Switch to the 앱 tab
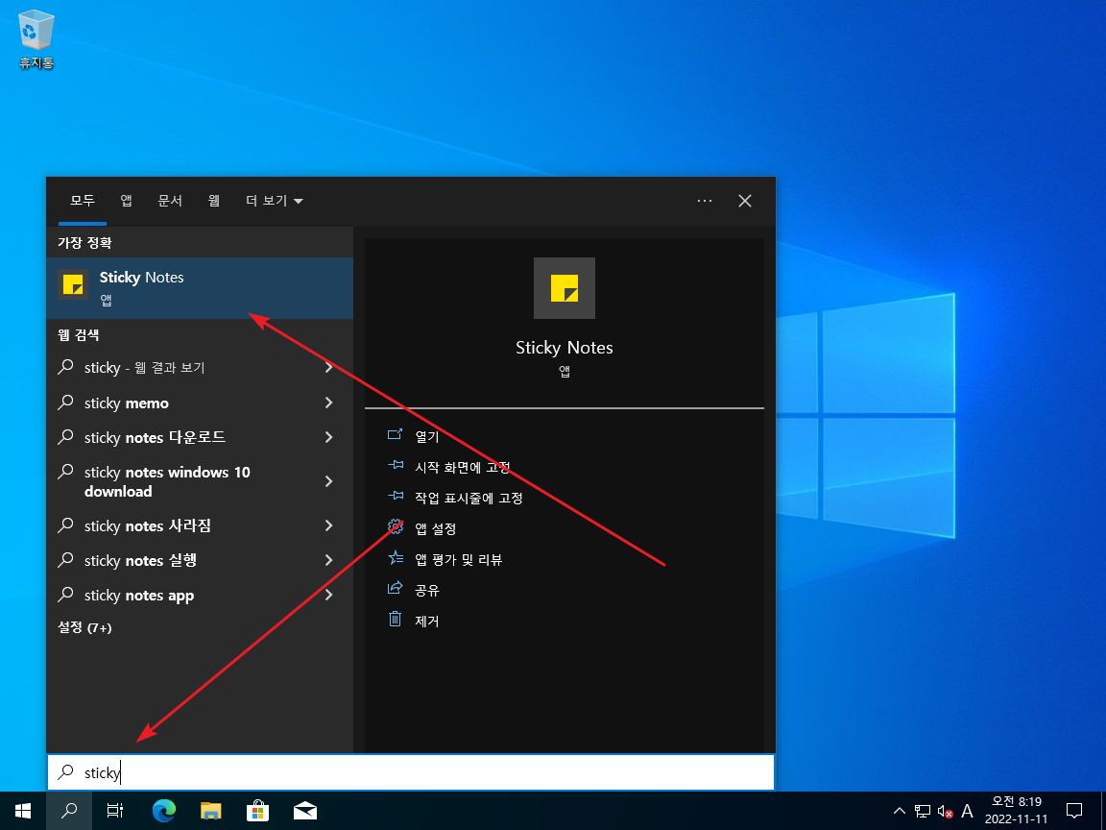This screenshot has width=1106, height=830. pyautogui.click(x=127, y=201)
